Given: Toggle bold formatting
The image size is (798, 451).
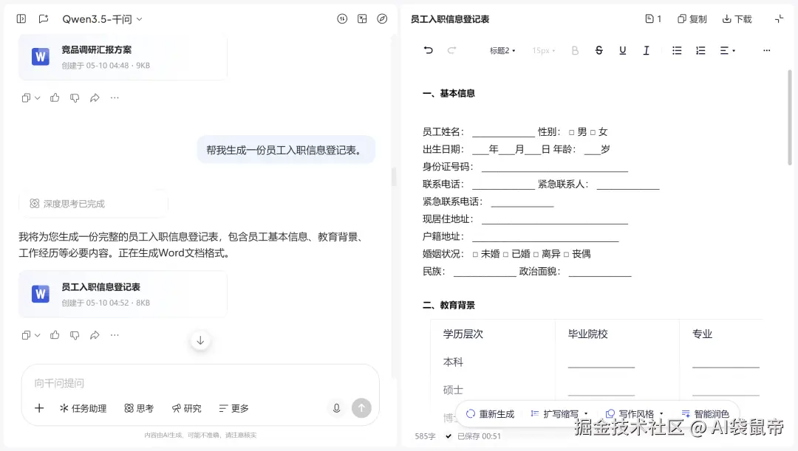Looking at the screenshot, I should tap(575, 50).
